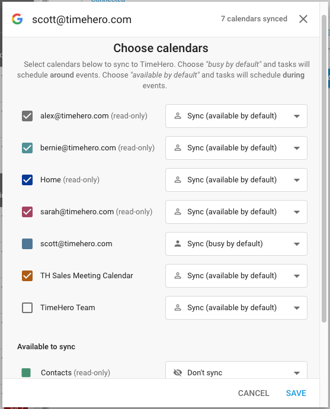This screenshot has width=330, height=409.
Task: Click the SAVE button
Action: point(296,393)
